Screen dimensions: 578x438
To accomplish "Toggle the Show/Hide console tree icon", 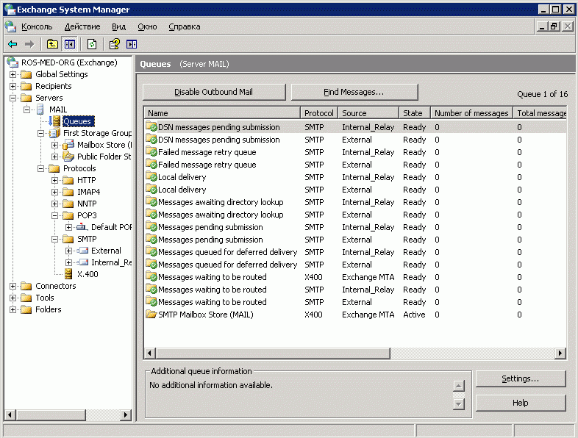I will tap(70, 45).
